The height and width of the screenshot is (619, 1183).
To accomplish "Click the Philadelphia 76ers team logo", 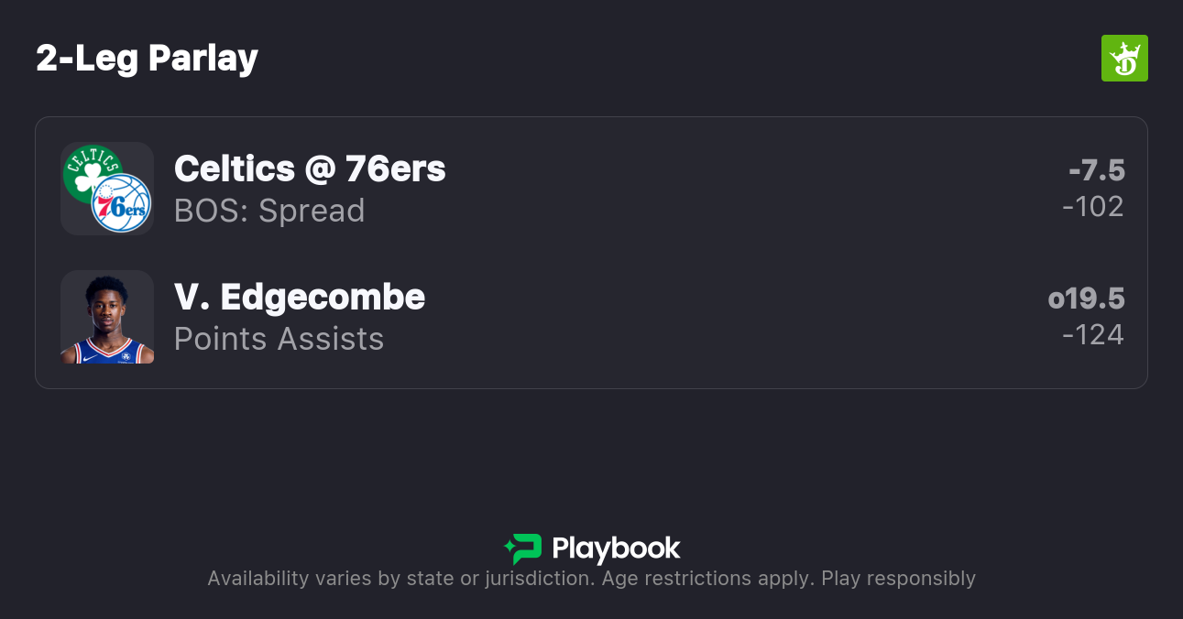I will coord(121,203).
